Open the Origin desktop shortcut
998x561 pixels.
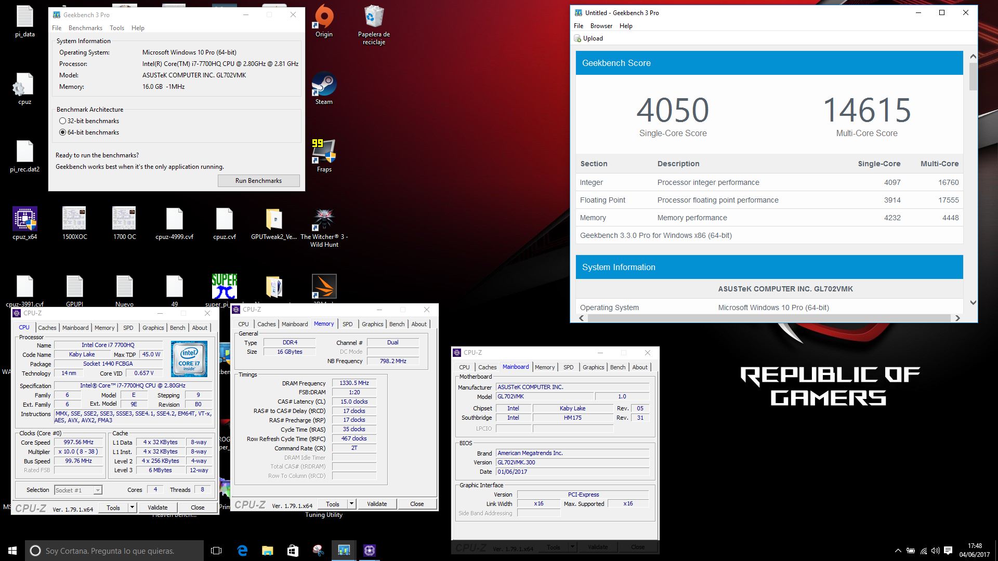click(x=324, y=21)
